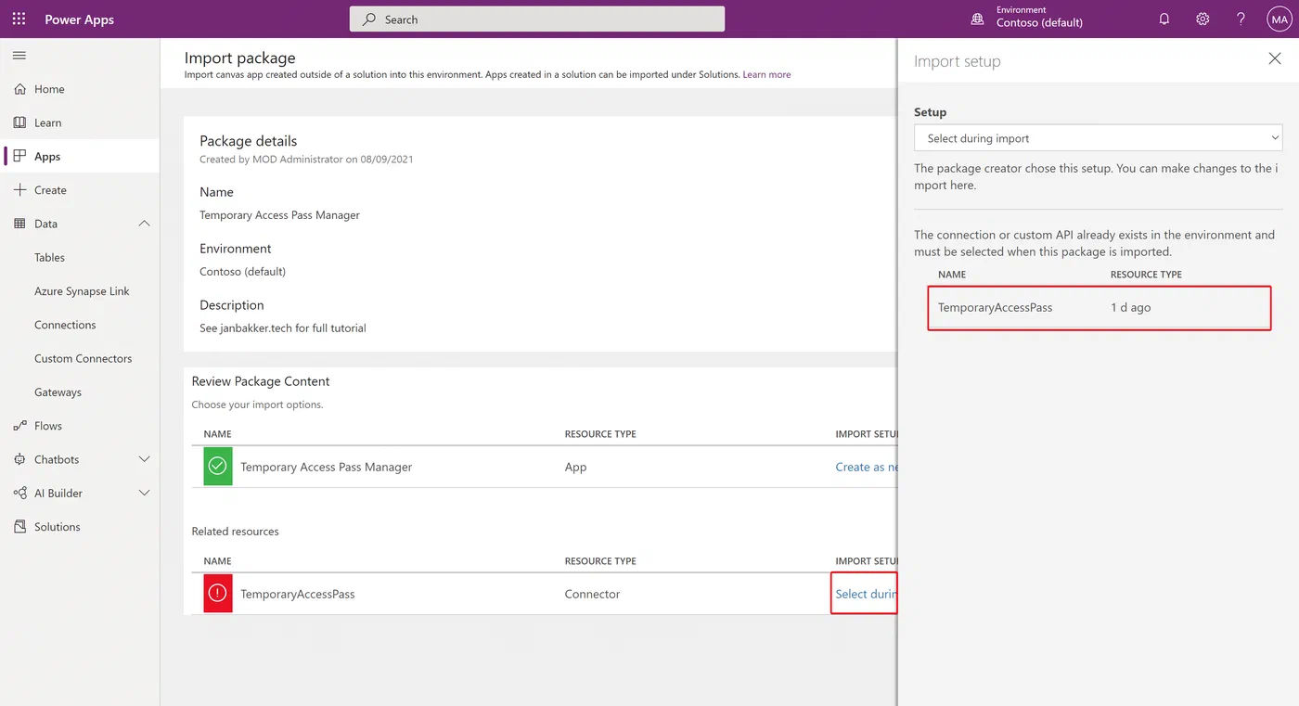Click the AI Builder icon

(19, 493)
